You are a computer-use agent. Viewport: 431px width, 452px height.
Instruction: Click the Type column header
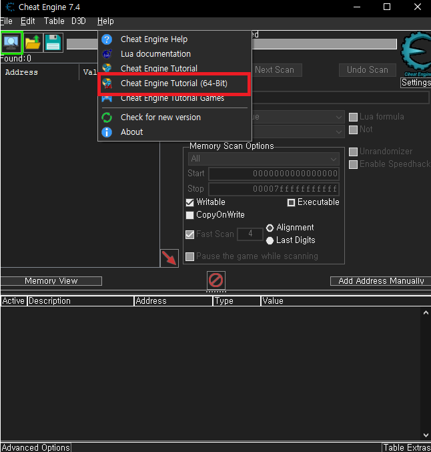237,301
